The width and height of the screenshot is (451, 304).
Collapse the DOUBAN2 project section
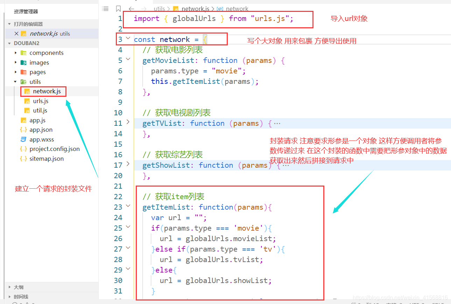click(x=9, y=43)
